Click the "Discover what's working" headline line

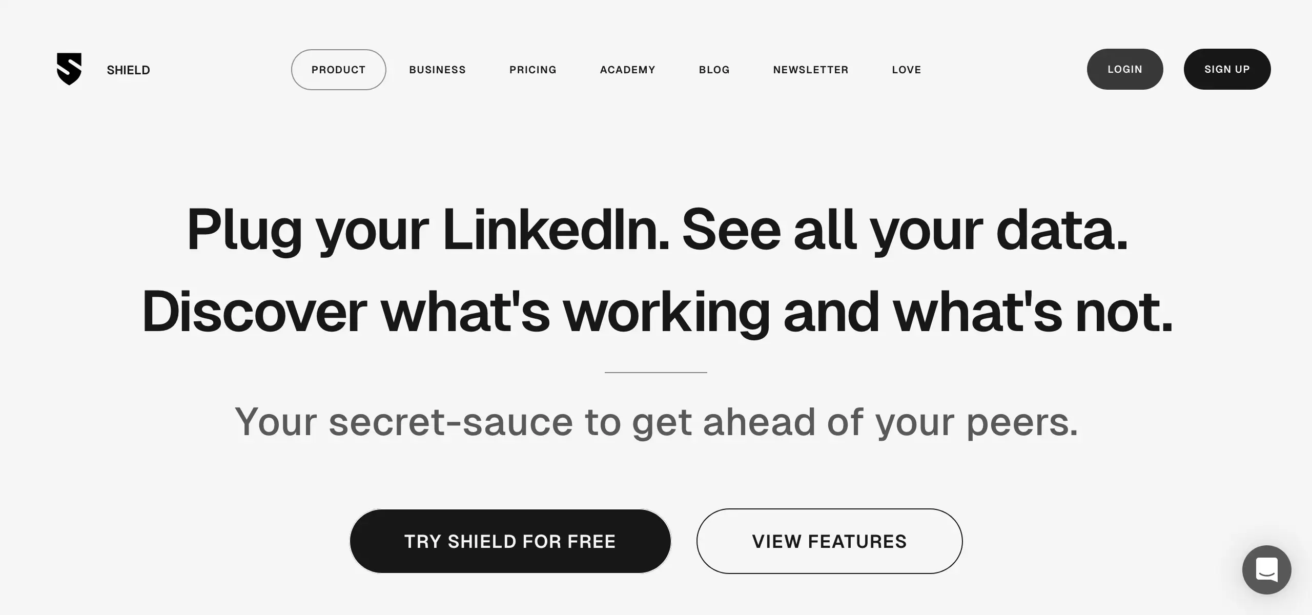pos(657,312)
